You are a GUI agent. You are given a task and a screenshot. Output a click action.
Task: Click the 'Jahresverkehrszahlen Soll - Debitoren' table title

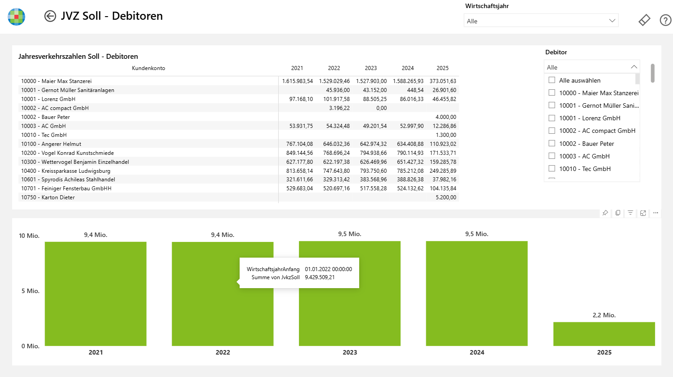pyautogui.click(x=78, y=57)
